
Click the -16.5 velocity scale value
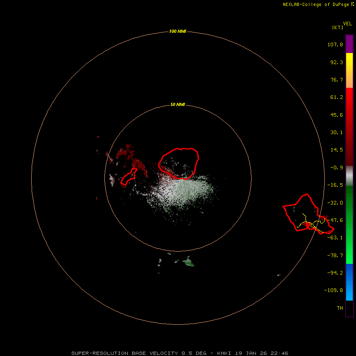335,185
